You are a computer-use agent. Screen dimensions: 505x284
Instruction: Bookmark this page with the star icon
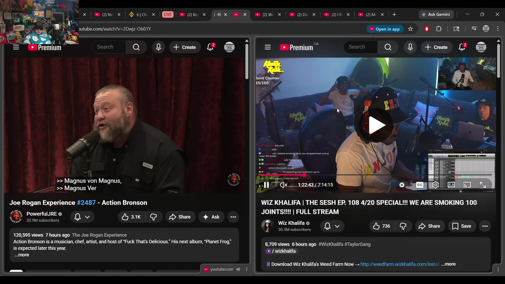[410, 29]
